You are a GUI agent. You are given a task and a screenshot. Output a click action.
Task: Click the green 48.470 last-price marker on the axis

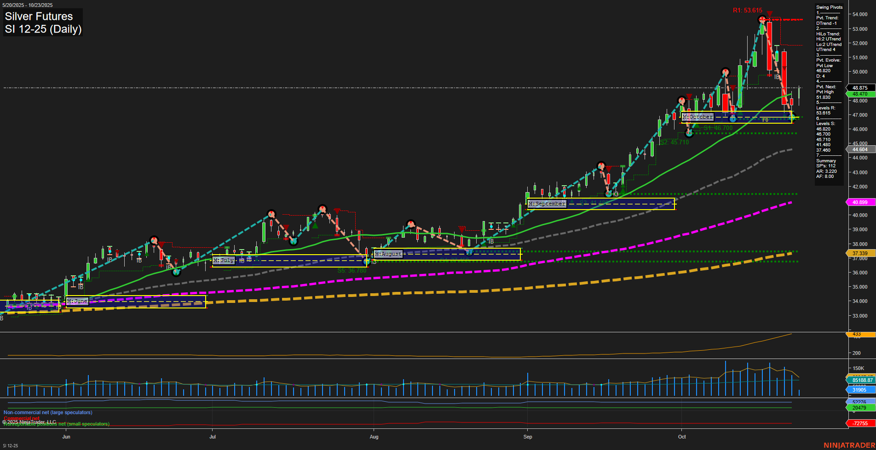859,93
